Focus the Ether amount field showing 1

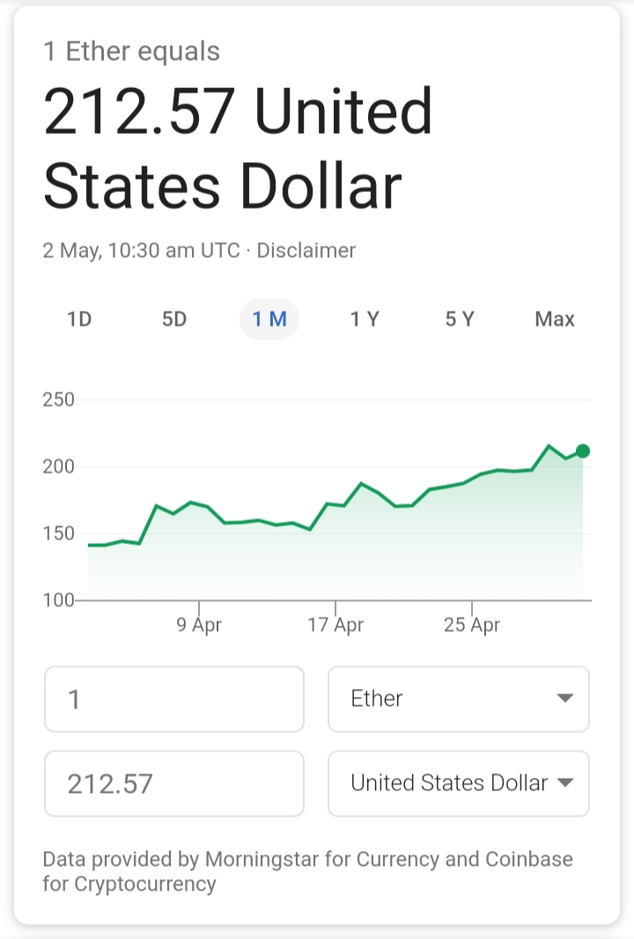[x=174, y=699]
